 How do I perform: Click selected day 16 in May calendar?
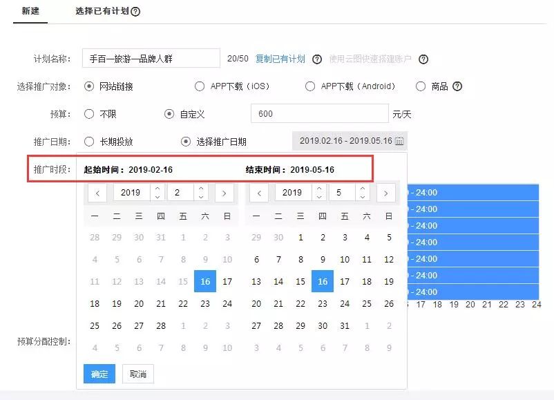pyautogui.click(x=323, y=282)
